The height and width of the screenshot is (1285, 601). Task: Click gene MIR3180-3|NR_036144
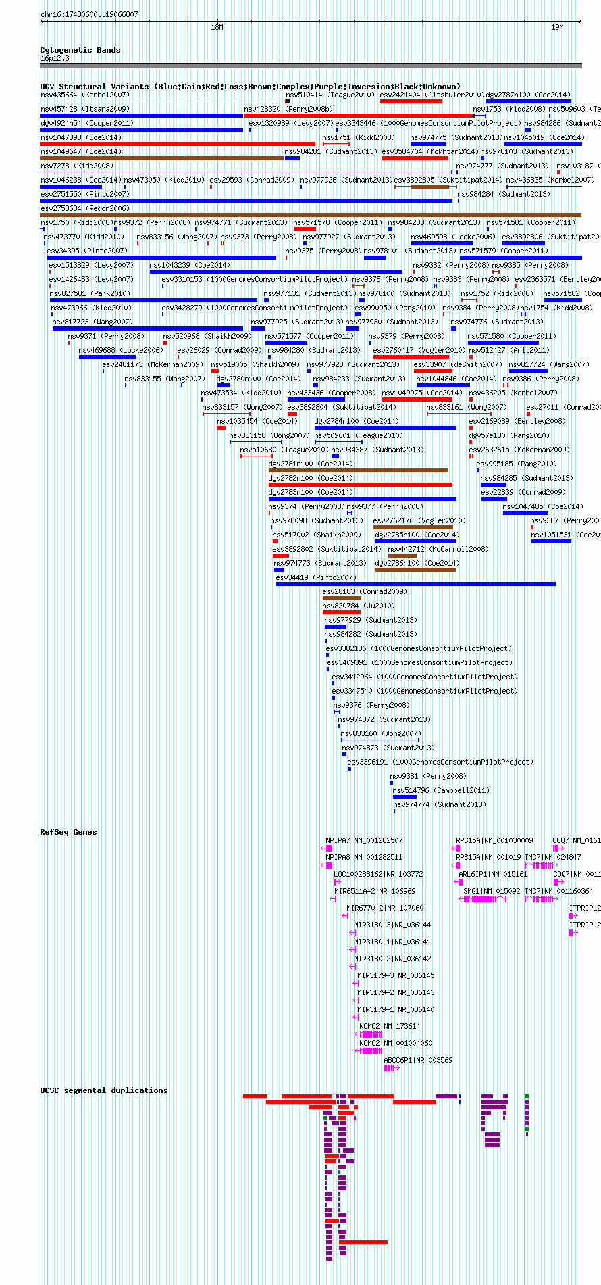coord(352,933)
